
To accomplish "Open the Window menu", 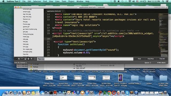I will pyautogui.click(x=80, y=1).
